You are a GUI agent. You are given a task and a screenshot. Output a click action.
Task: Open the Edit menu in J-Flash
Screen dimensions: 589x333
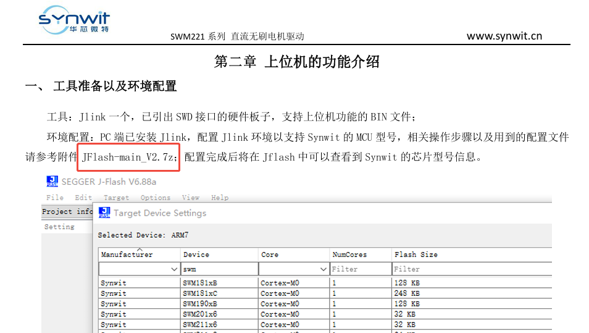click(x=83, y=197)
